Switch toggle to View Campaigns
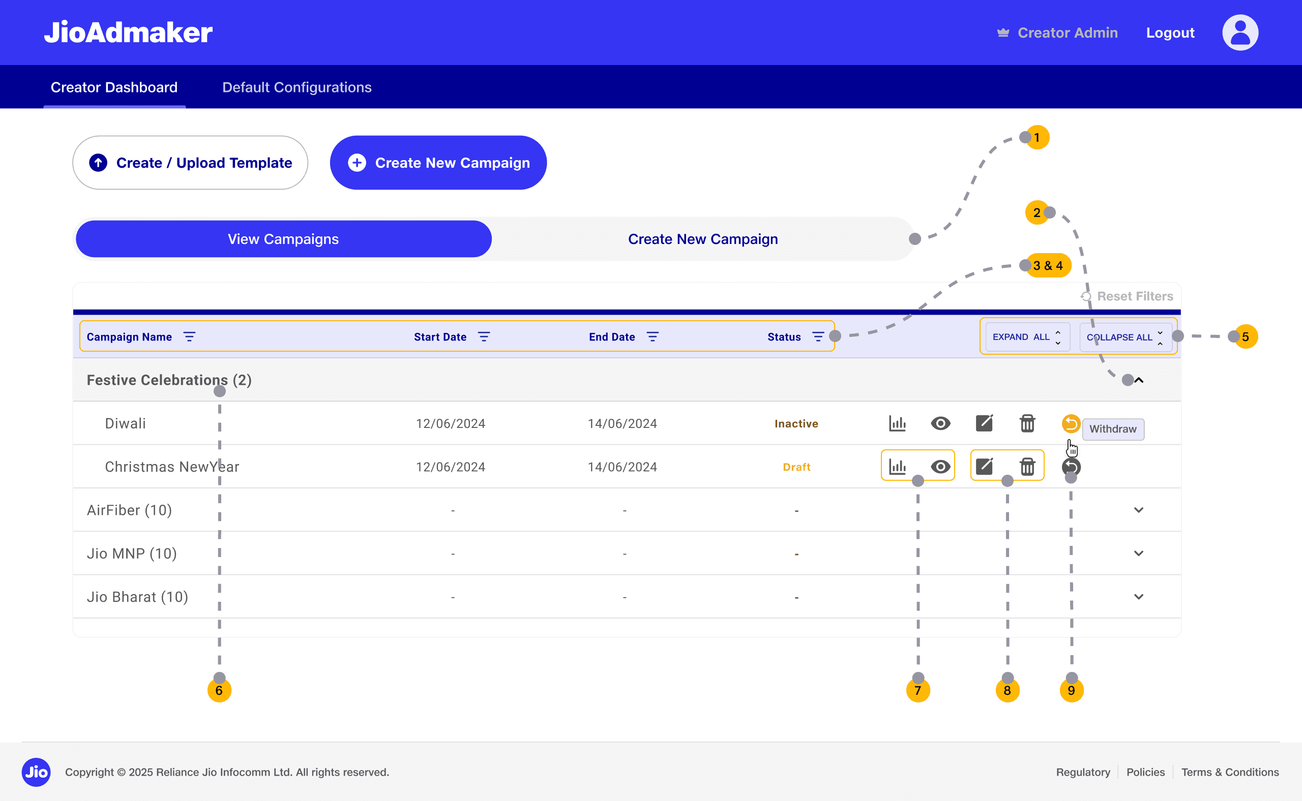Screen dimensions: 1302x801 [x=283, y=239]
